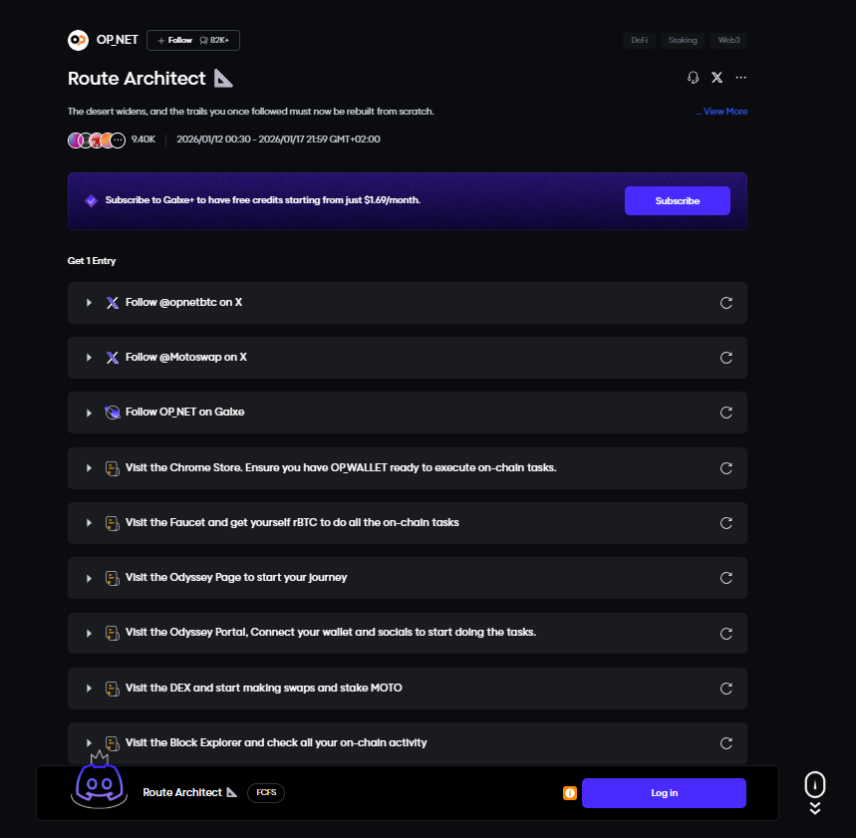Refresh the Follow OP_NET on Galxe task
Screen dimensions: 856x838
pos(726,413)
